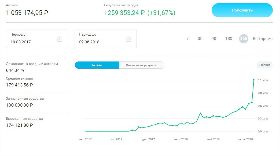Click the Выведенные средства label
Viewport: 280px width, 156px height.
(24, 119)
